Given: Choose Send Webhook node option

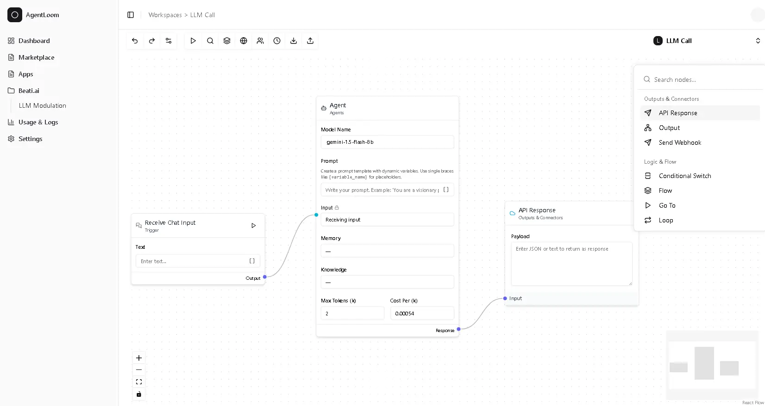Looking at the screenshot, I should tap(679, 142).
